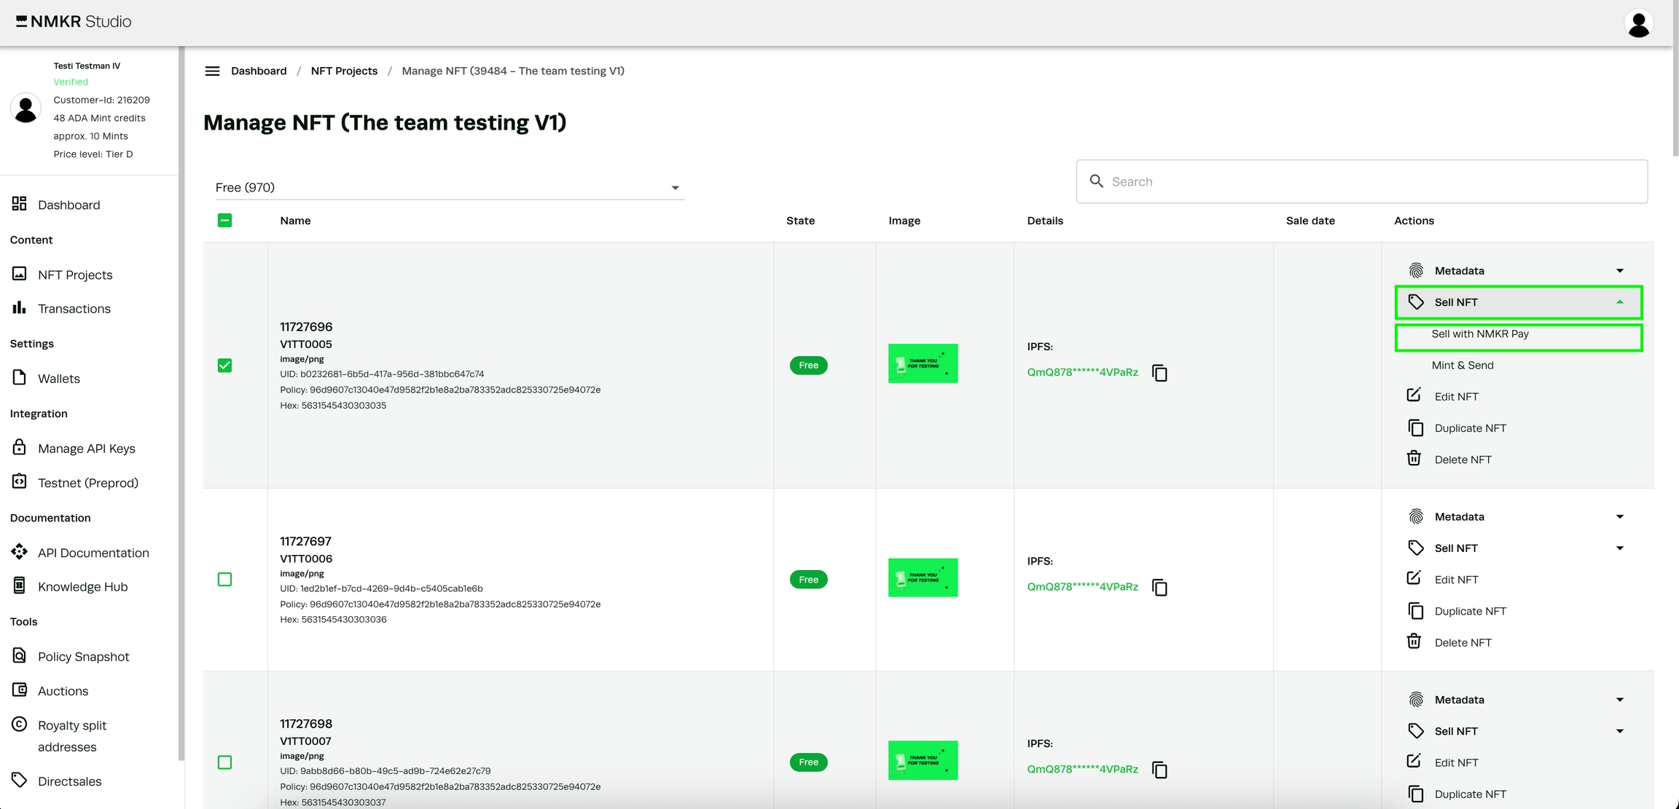Click the duplicate icon for NFT V1TT0006
This screenshot has width=1679, height=809.
coord(1415,611)
